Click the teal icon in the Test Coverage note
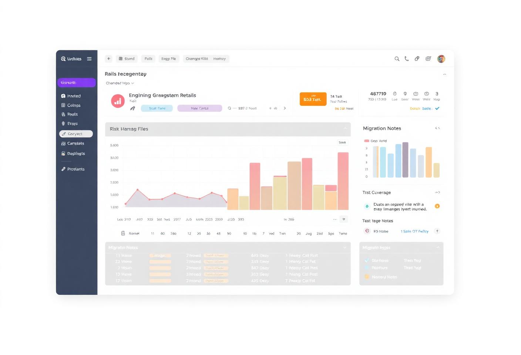This screenshot has width=521, height=355. click(x=367, y=206)
